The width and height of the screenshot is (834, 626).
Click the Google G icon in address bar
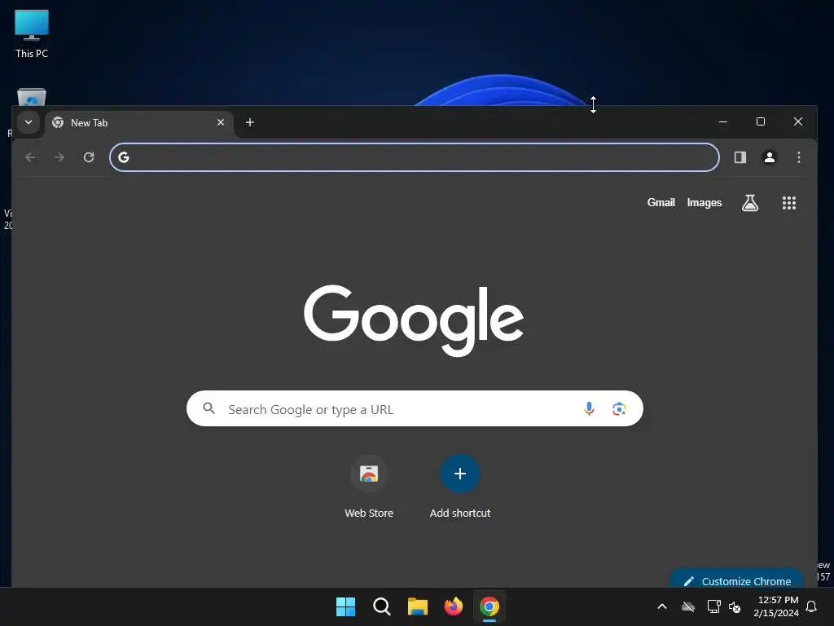click(124, 157)
